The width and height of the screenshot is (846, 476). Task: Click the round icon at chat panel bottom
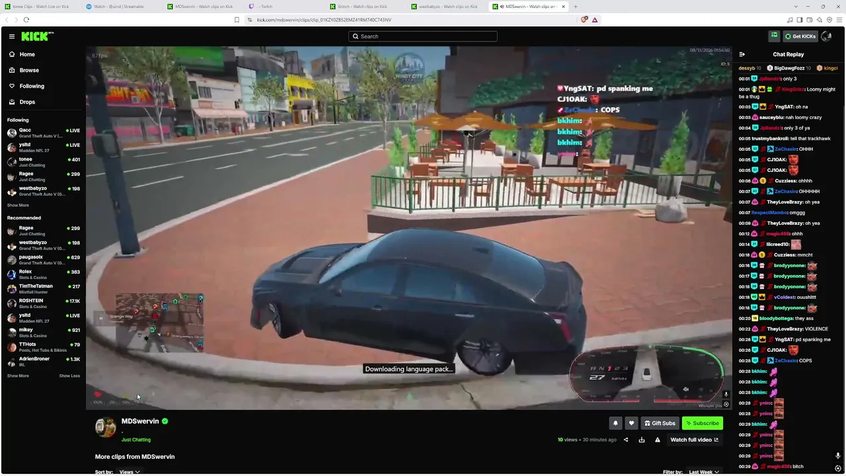(x=838, y=467)
